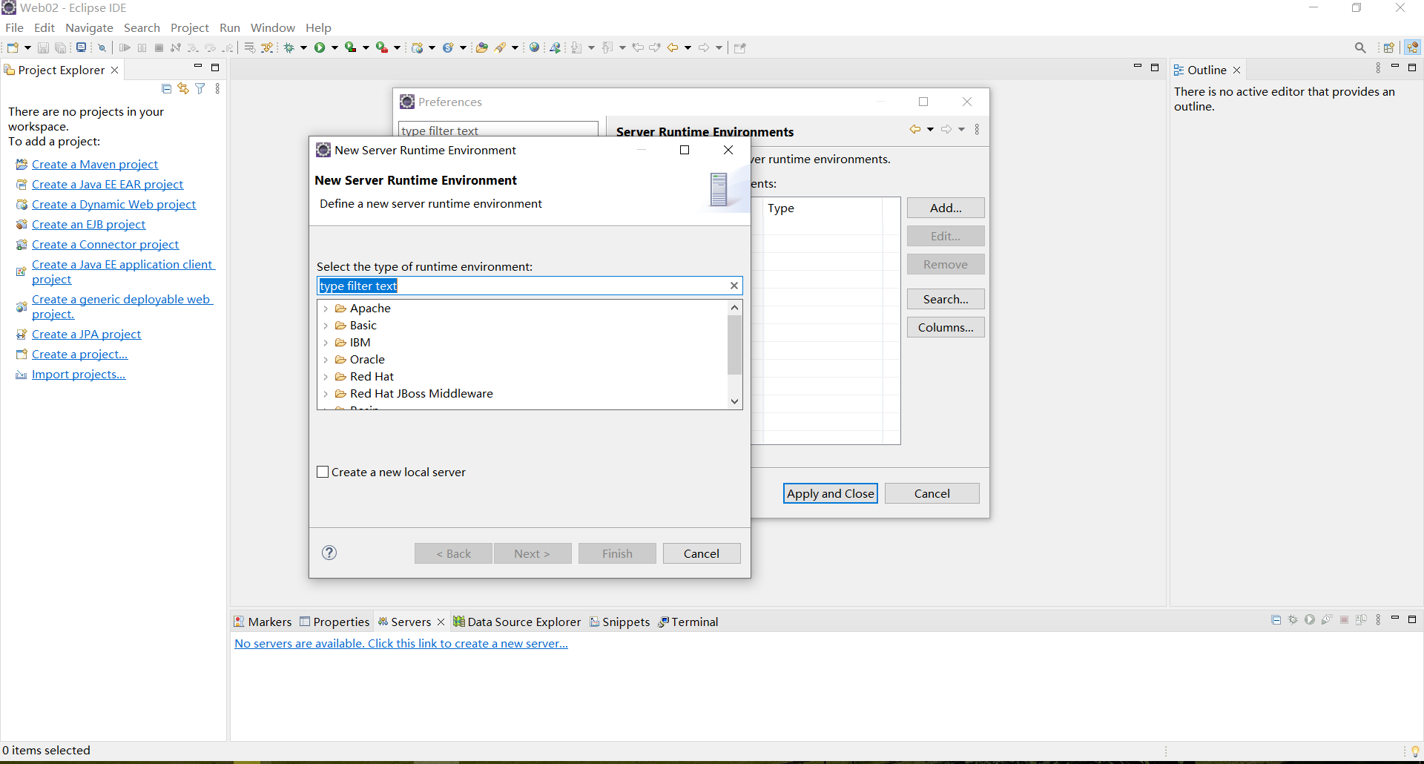
Task: Open the File menu
Action: pos(14,27)
